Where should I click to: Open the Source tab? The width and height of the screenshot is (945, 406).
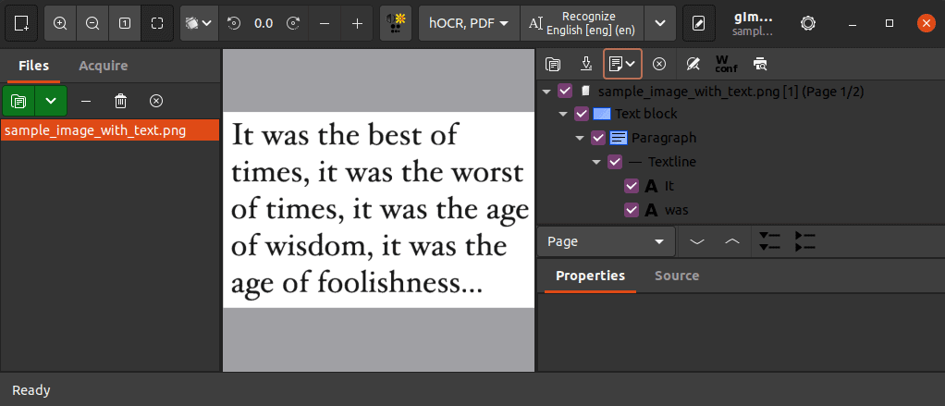676,276
